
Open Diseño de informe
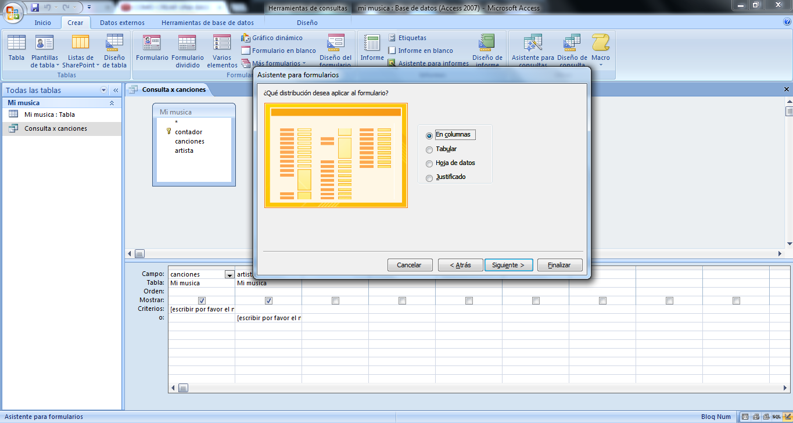(487, 51)
